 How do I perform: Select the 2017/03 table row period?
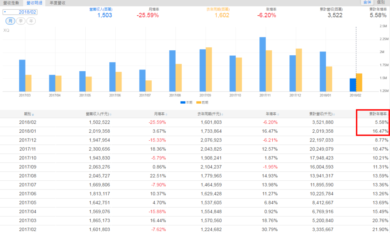click(27, 220)
